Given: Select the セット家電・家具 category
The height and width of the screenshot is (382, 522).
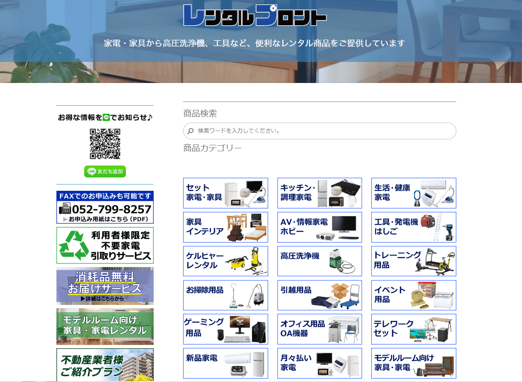Looking at the screenshot, I should tap(226, 193).
